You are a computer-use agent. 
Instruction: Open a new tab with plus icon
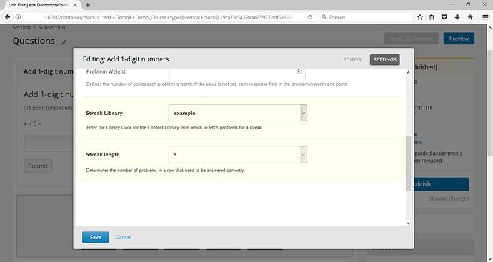88,5
